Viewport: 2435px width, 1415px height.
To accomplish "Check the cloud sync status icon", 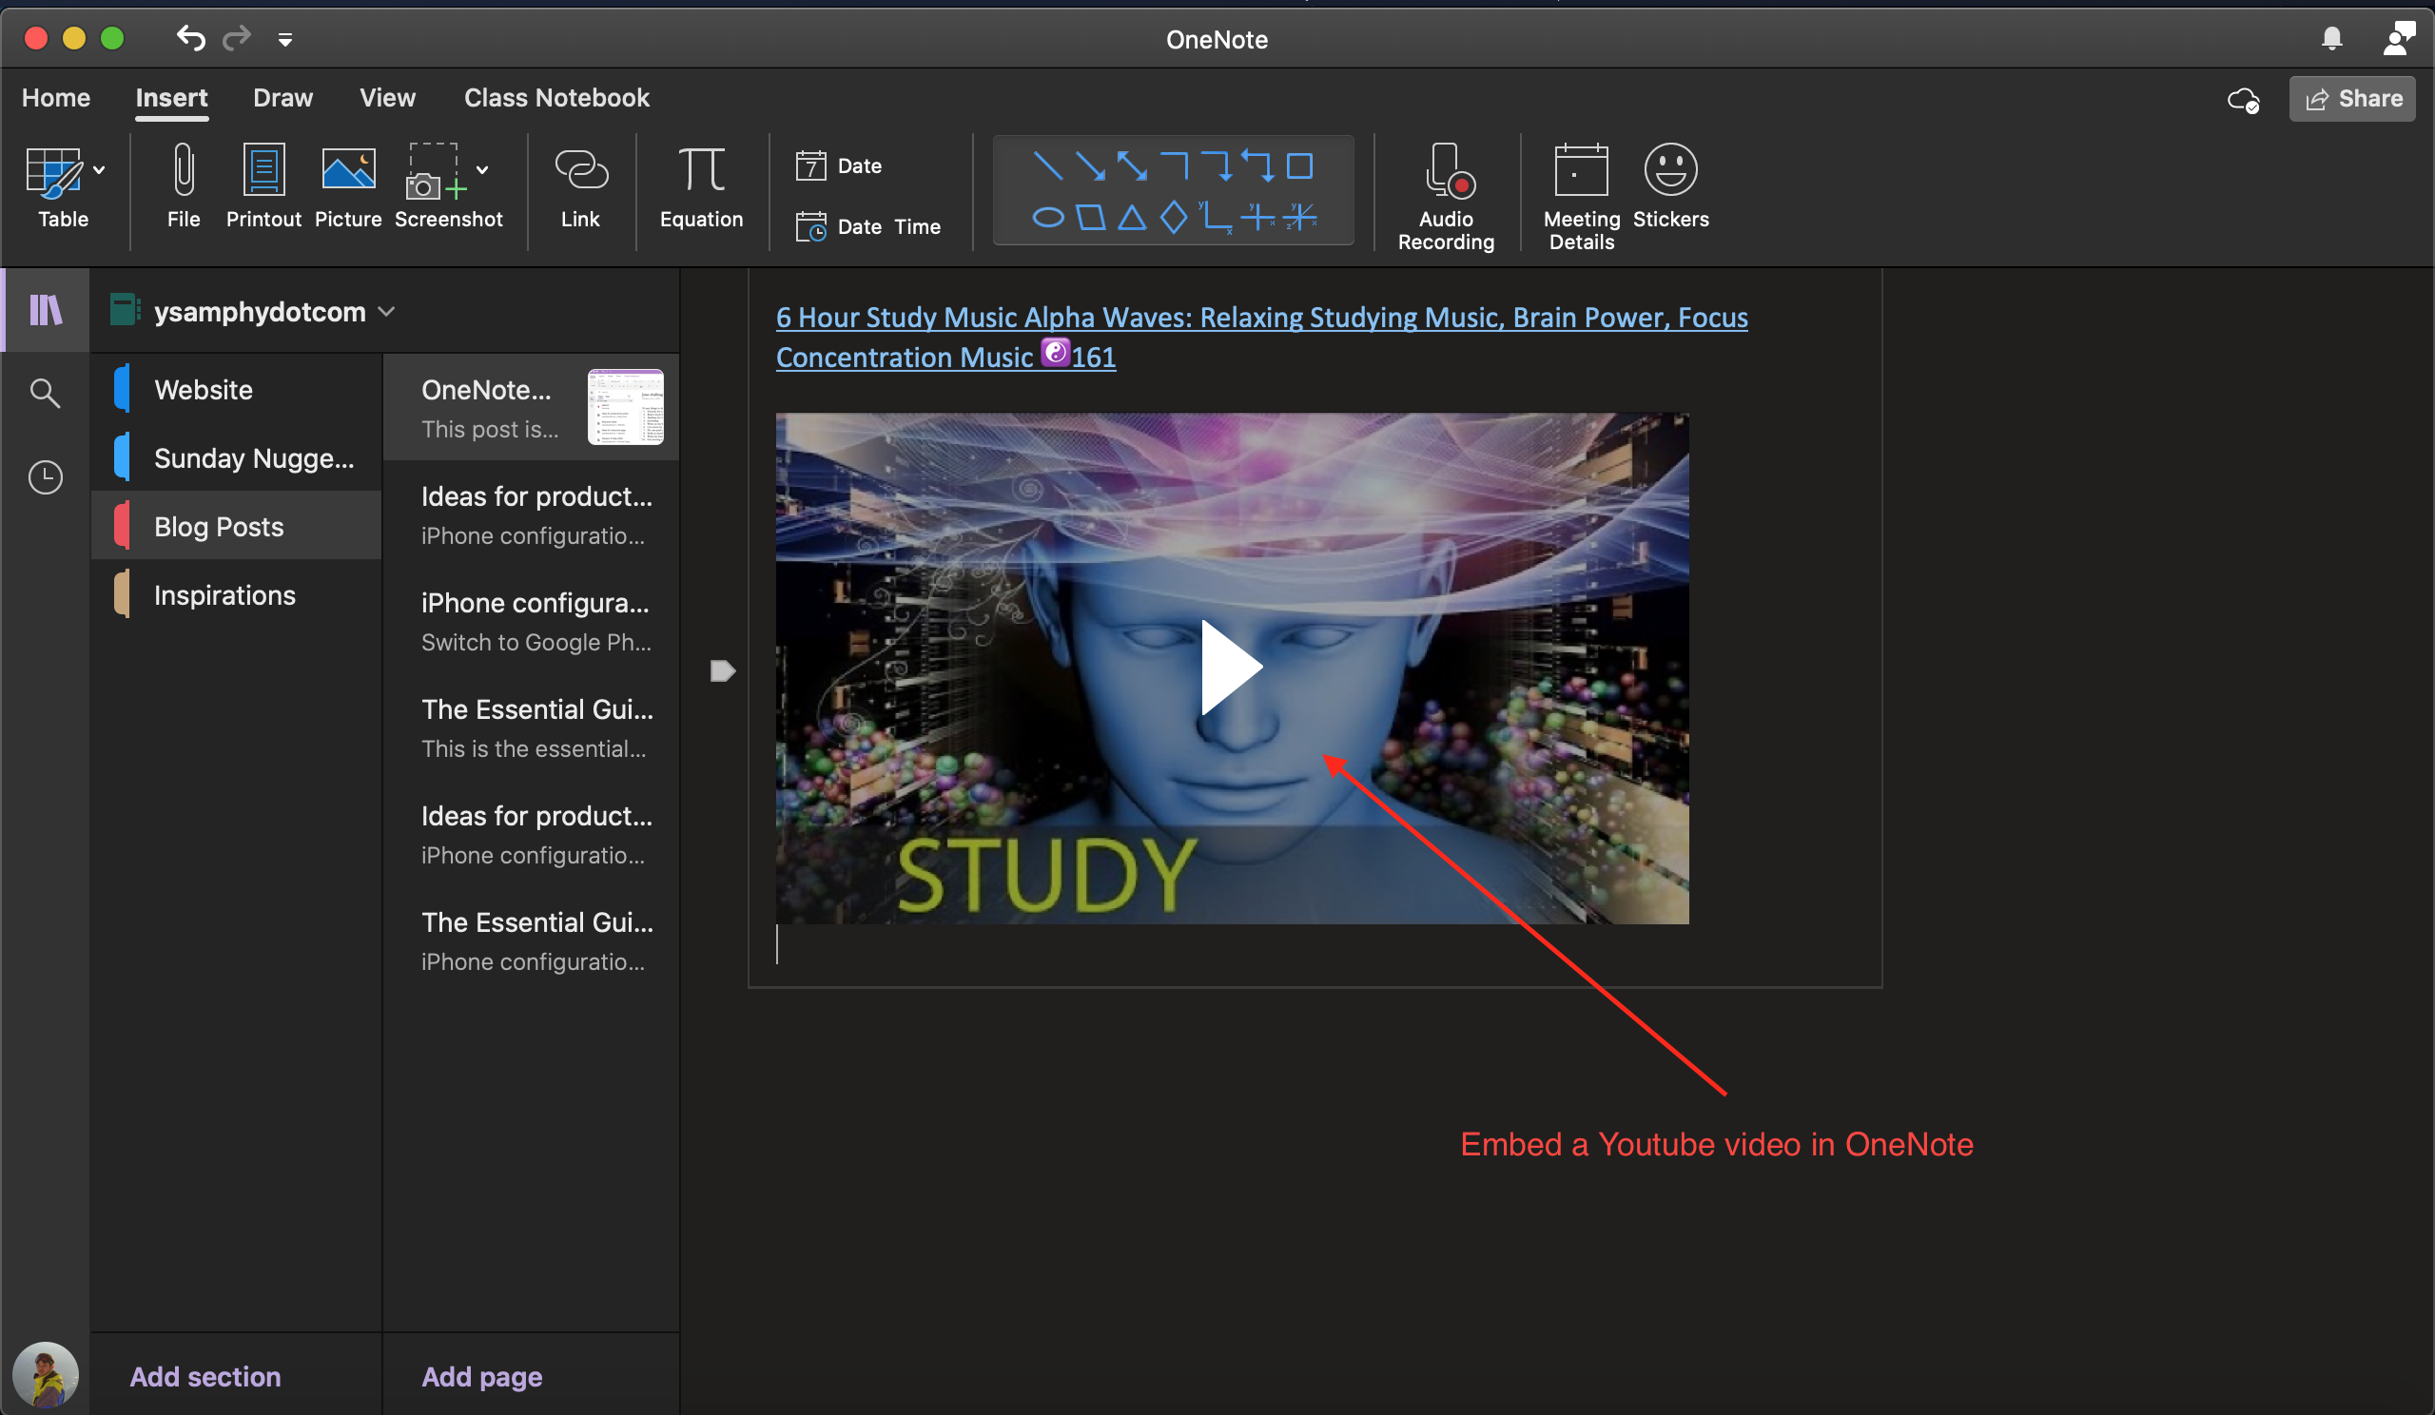I will (2244, 100).
